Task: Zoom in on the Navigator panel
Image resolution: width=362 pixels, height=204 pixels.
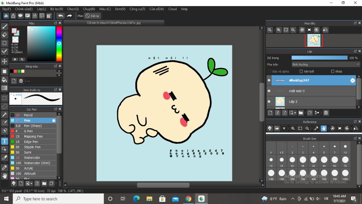Action: pos(279,30)
